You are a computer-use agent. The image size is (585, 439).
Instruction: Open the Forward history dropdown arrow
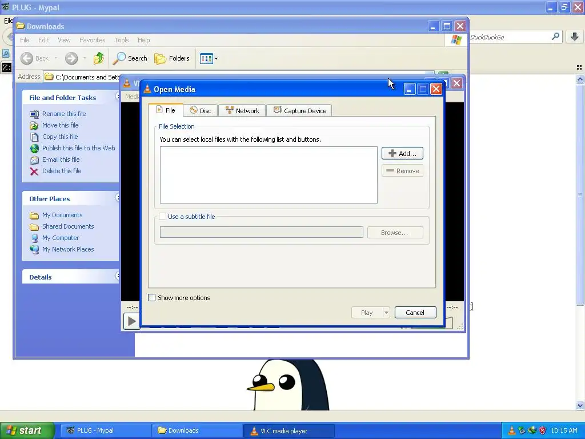[85, 58]
